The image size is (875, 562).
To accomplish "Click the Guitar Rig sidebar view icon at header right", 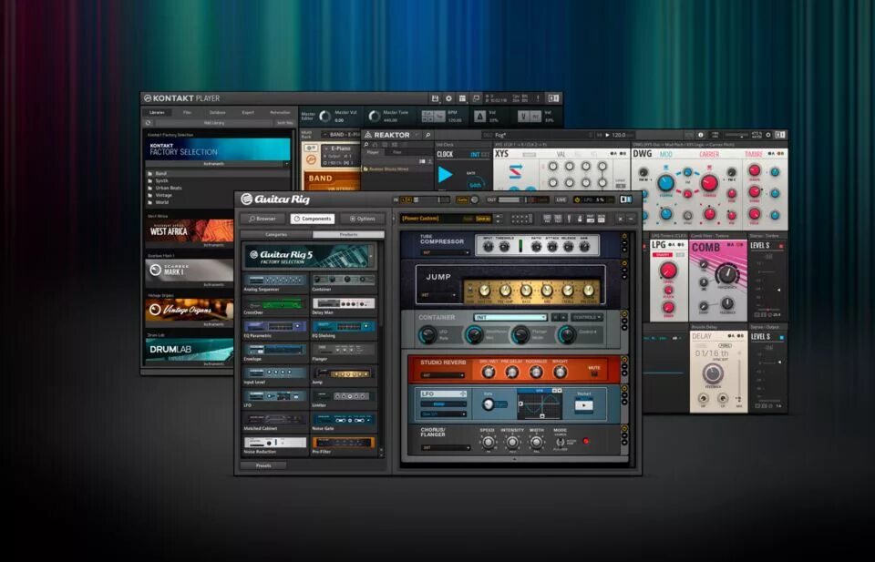I will pos(626,199).
